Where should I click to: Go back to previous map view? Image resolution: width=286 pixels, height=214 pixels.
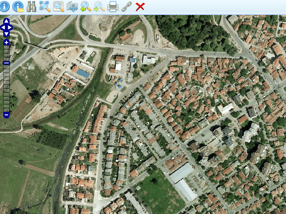pos(86,6)
